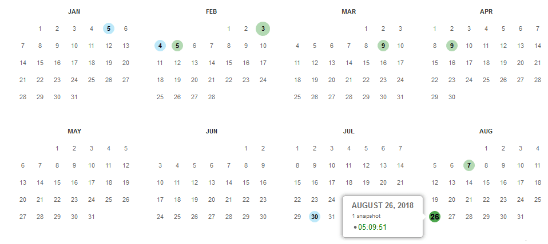Image resolution: width=548 pixels, height=244 pixels.
Task: Open the March 9 snapshot marker
Action: [x=383, y=46]
